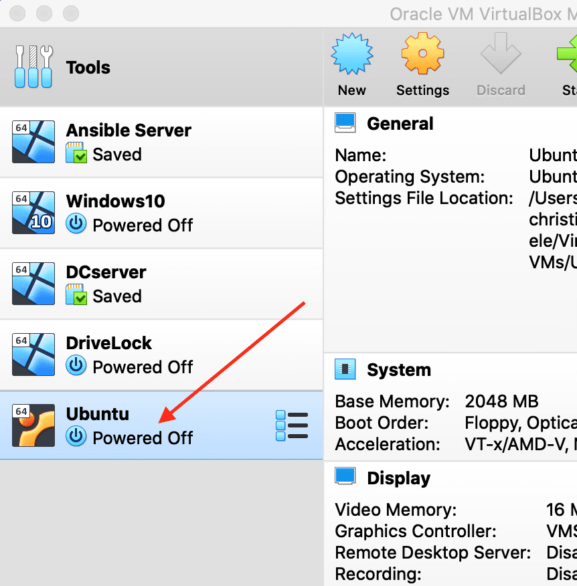
Task: Click the System chip icon
Action: (x=345, y=369)
